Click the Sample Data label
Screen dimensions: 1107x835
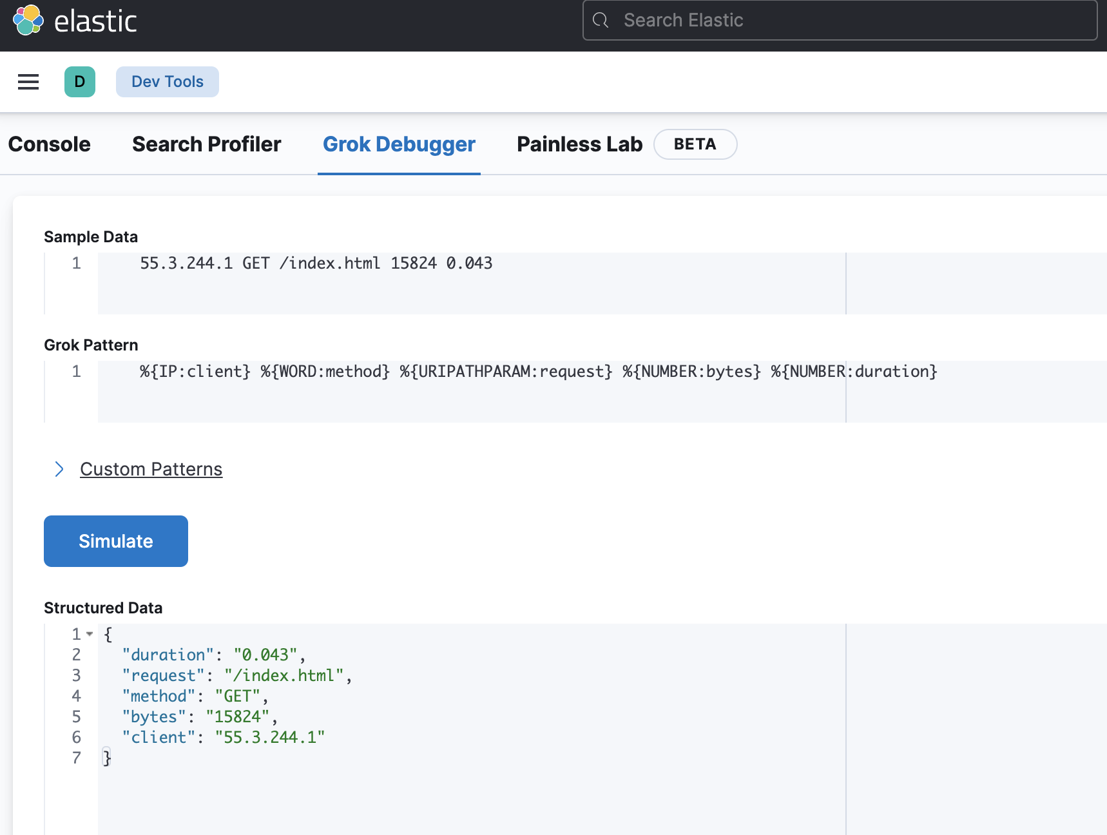click(x=91, y=237)
